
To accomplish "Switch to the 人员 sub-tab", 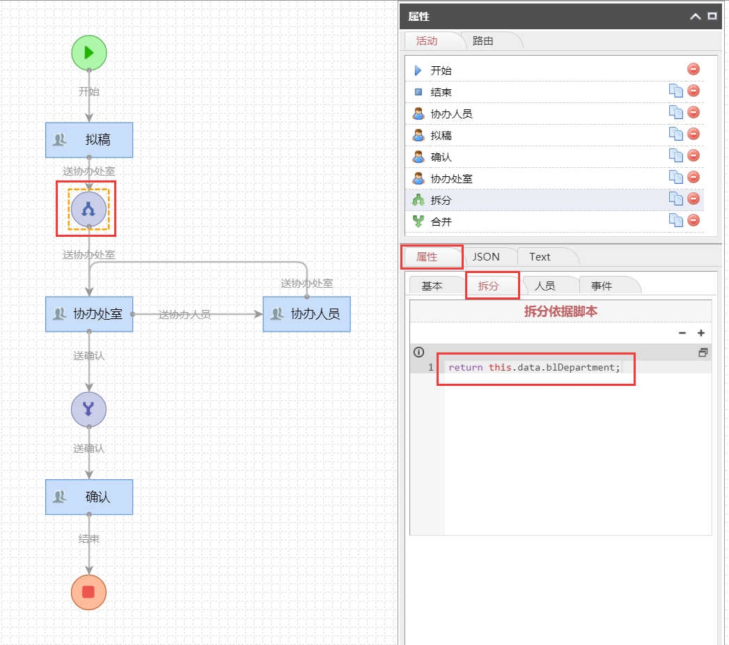I will click(x=545, y=286).
